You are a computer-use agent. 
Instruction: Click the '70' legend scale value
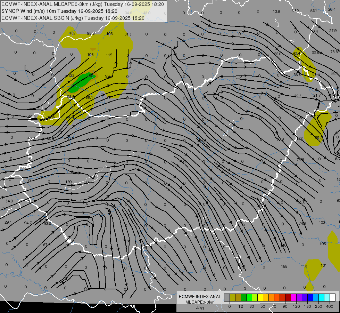pyautogui.click(x=274, y=306)
